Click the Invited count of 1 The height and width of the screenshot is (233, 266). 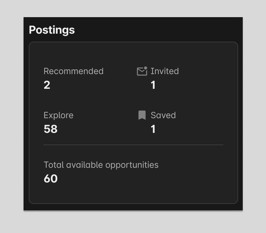[x=153, y=85]
